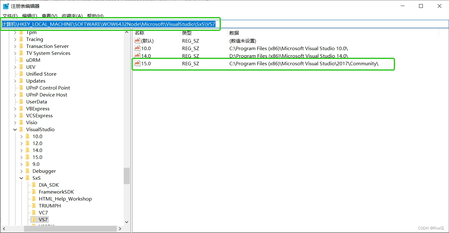Expand the VisualStudio 9.0 key
This screenshot has width=449, height=233.
(x=21, y=164)
